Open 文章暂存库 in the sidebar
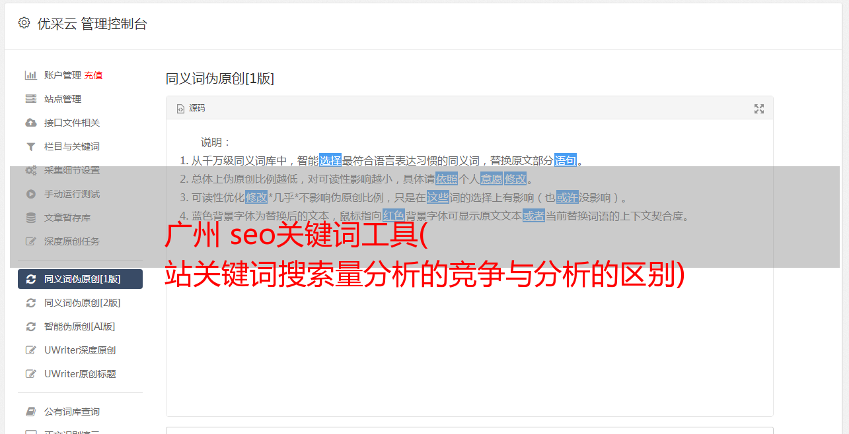 [x=80, y=218]
